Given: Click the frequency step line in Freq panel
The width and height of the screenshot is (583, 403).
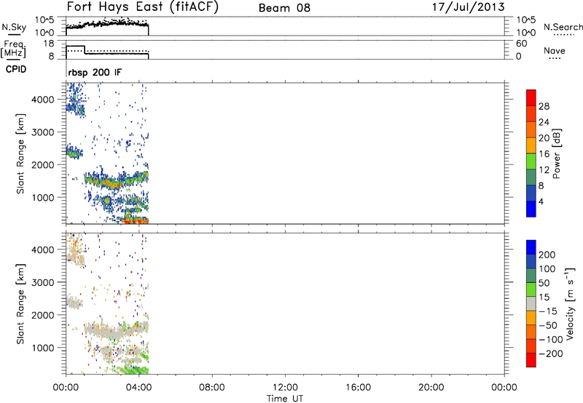Looking at the screenshot, I should pyautogui.click(x=107, y=52).
